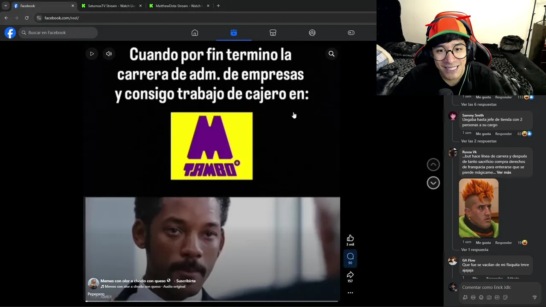546x307 pixels.
Task: Switch to the SaturnoxTV Stream tab
Action: [x=112, y=6]
